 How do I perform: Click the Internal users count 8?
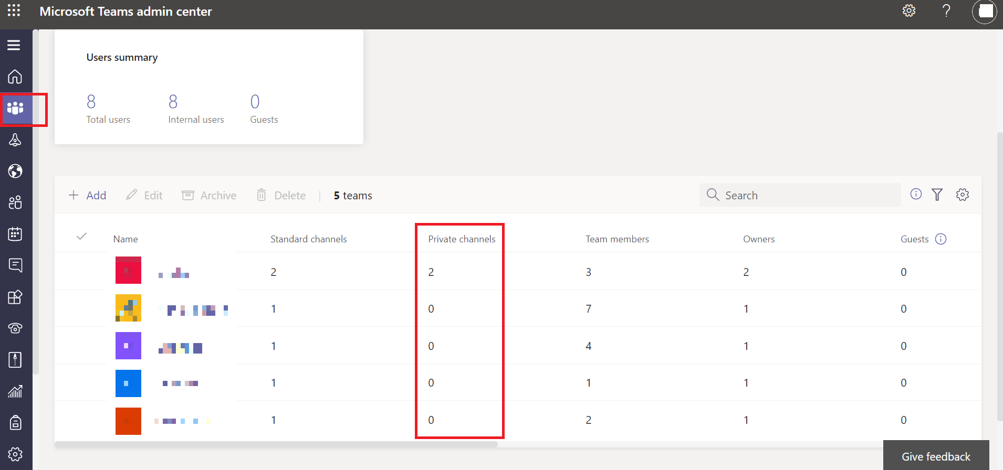pyautogui.click(x=173, y=101)
